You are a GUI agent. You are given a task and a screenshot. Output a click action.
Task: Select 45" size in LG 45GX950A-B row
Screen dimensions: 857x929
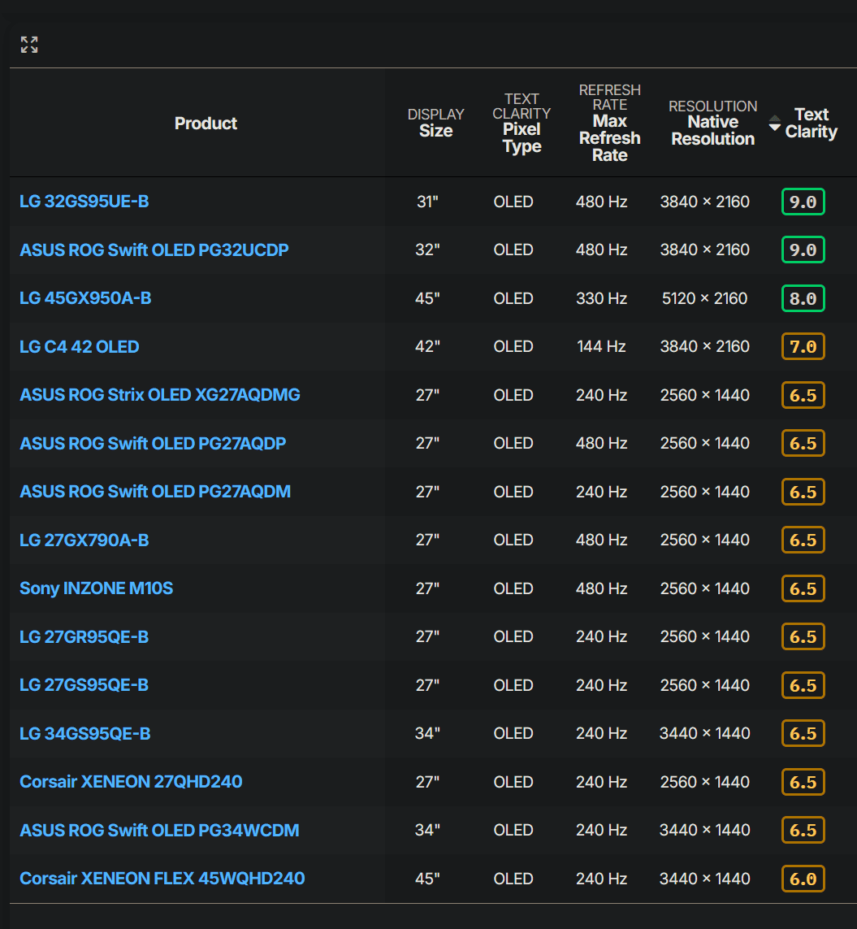[427, 298]
